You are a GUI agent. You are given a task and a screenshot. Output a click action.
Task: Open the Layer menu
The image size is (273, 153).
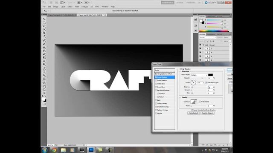pyautogui.click(x=63, y=7)
